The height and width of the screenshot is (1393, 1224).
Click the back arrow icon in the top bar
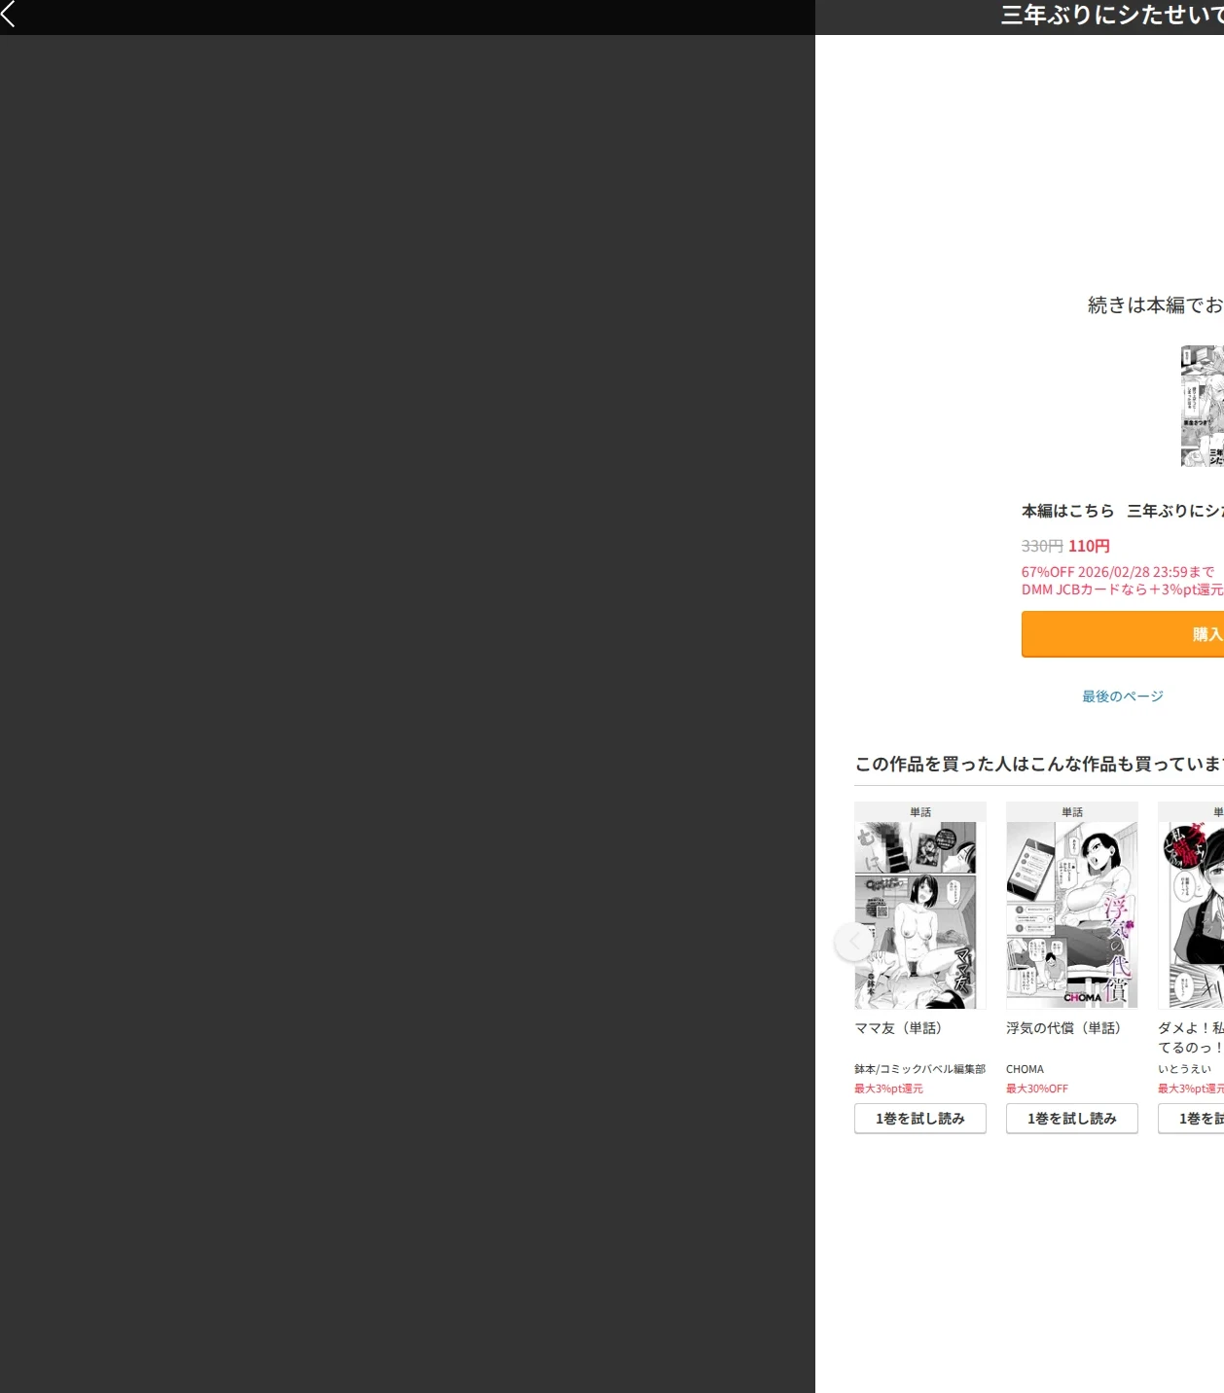coord(9,14)
